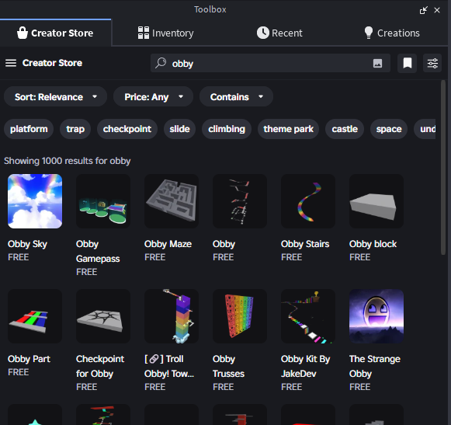Click the search field containing obby
451x425 pixels.
pyautogui.click(x=270, y=63)
